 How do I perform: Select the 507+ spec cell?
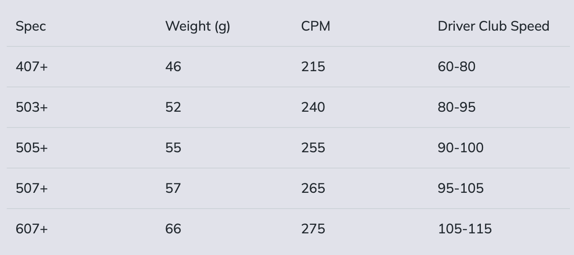(x=31, y=188)
